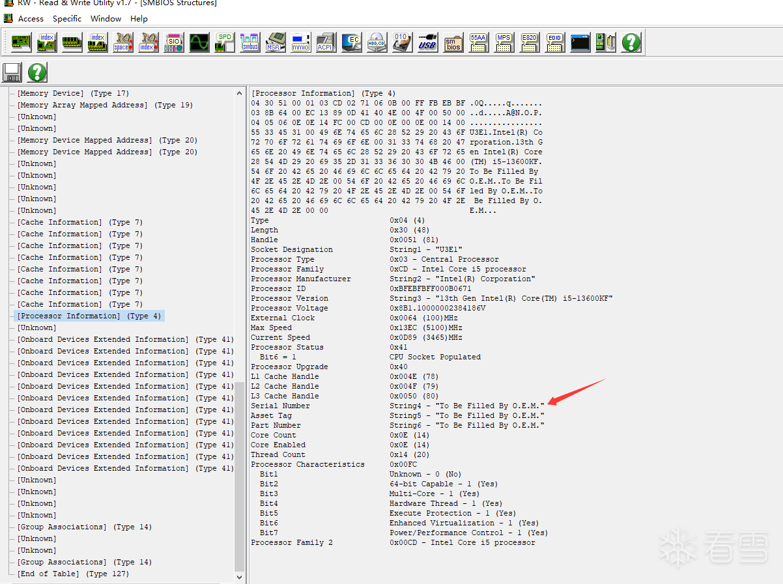Open the USB information tool
The image size is (783, 584).
(427, 43)
